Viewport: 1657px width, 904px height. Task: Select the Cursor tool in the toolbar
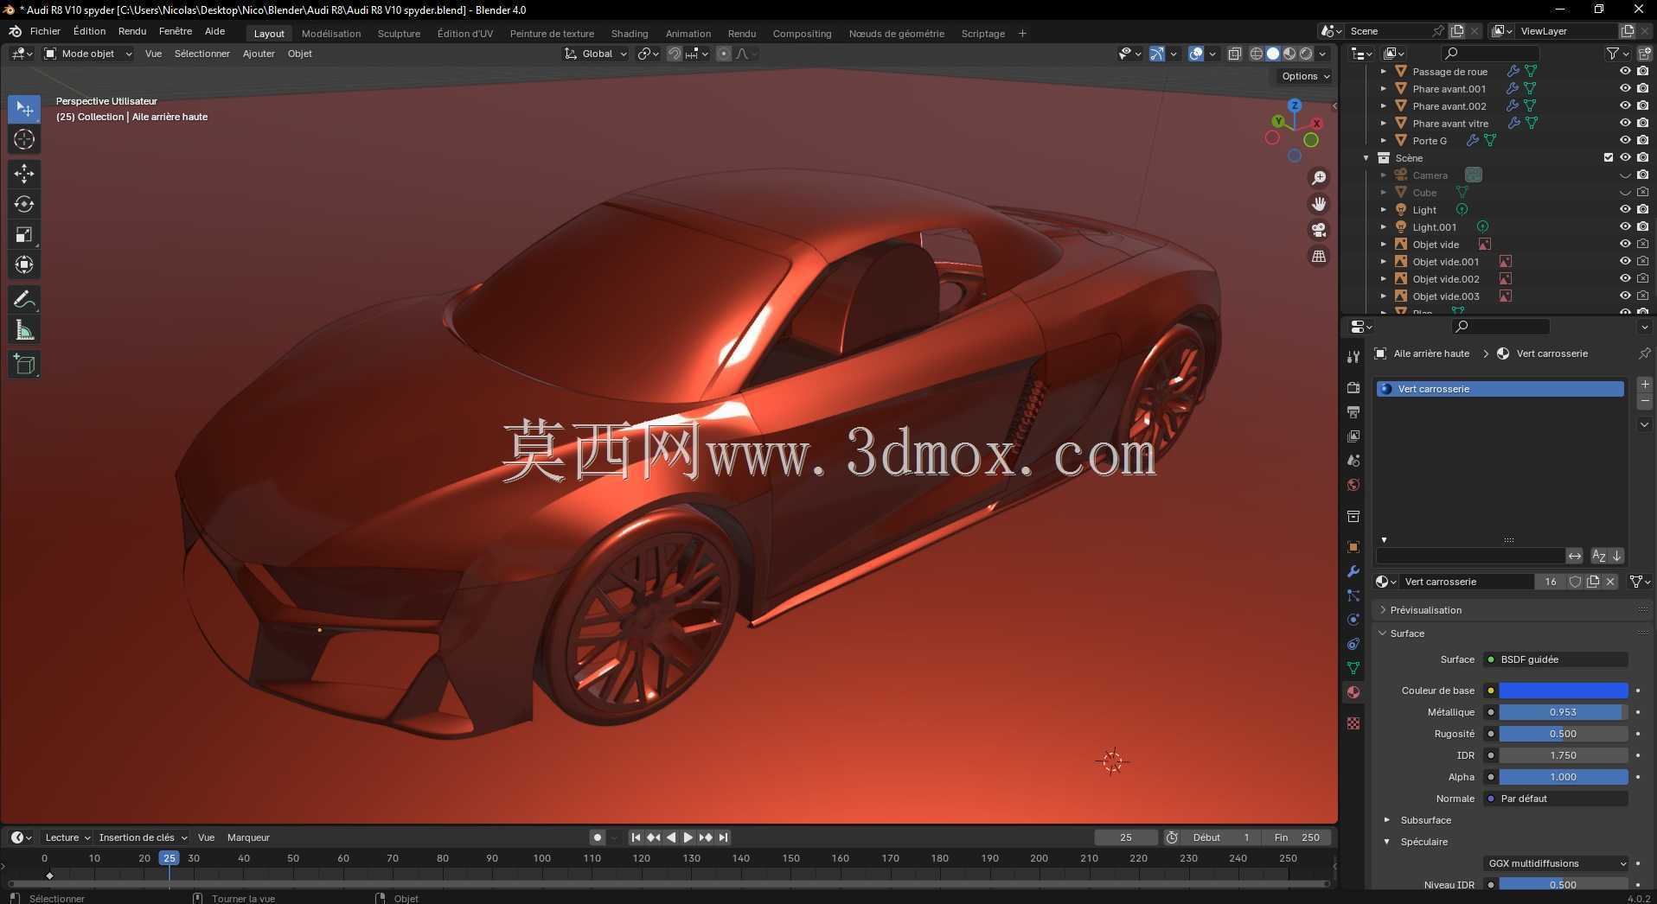24,139
